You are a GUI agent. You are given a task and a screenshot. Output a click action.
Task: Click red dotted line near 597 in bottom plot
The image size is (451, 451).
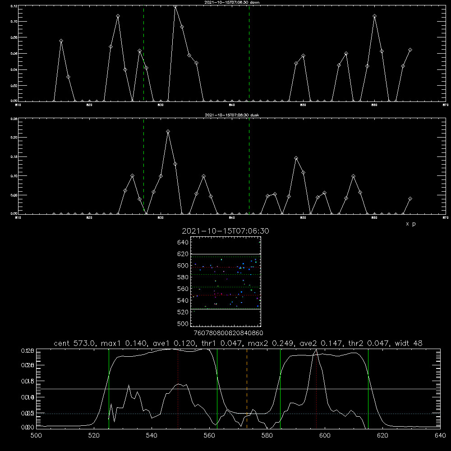(x=317, y=388)
